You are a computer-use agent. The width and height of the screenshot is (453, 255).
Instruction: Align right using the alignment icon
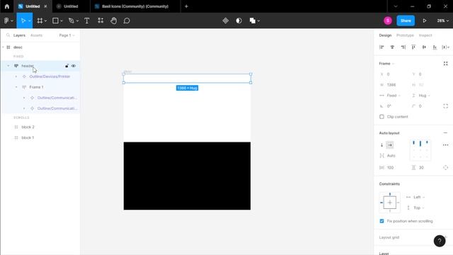403,47
